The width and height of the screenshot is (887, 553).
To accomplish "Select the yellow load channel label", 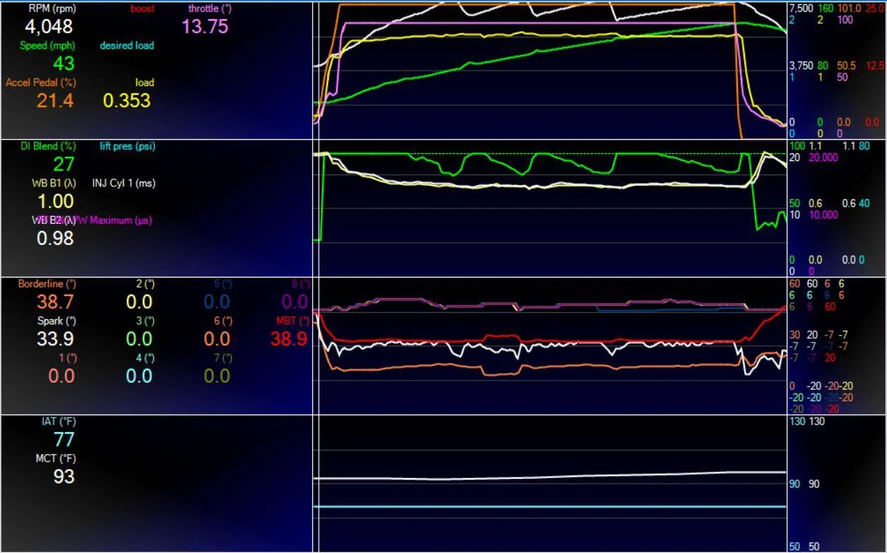I will tap(145, 83).
